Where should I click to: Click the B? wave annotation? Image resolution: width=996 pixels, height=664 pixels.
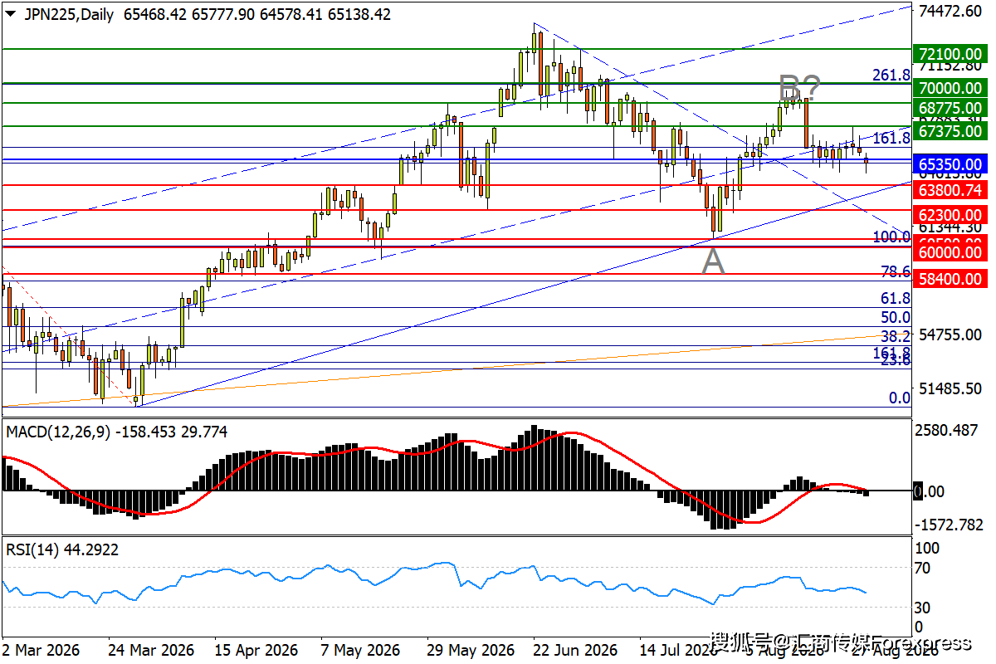[x=800, y=86]
